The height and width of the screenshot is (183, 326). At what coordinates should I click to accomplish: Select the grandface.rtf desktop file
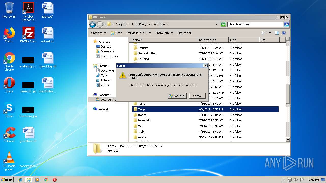coord(28,135)
